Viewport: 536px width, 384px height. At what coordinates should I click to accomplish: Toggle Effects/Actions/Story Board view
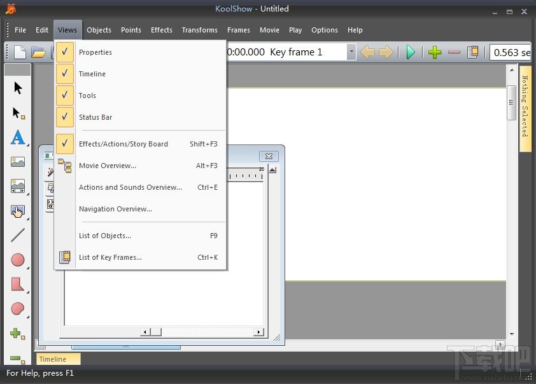click(x=141, y=144)
